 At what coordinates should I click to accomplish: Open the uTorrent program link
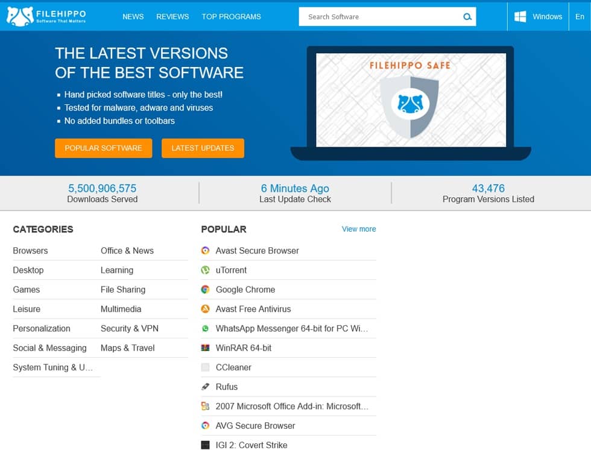coord(231,270)
